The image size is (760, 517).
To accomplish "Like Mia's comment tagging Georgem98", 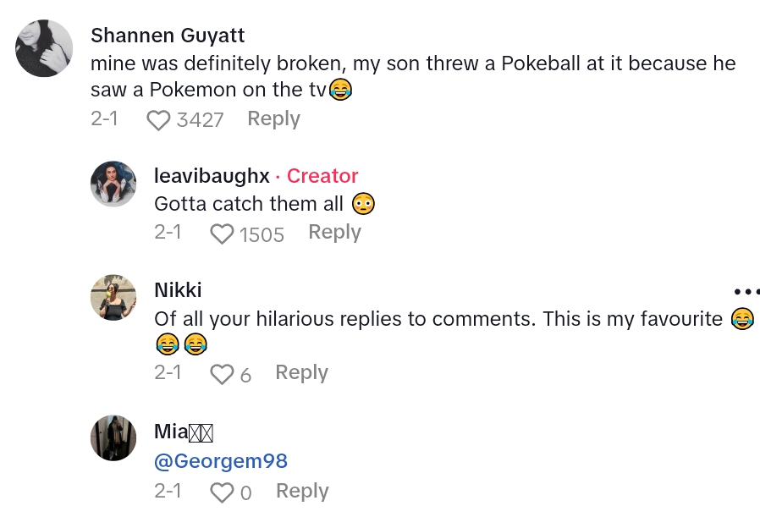I will 222,492.
